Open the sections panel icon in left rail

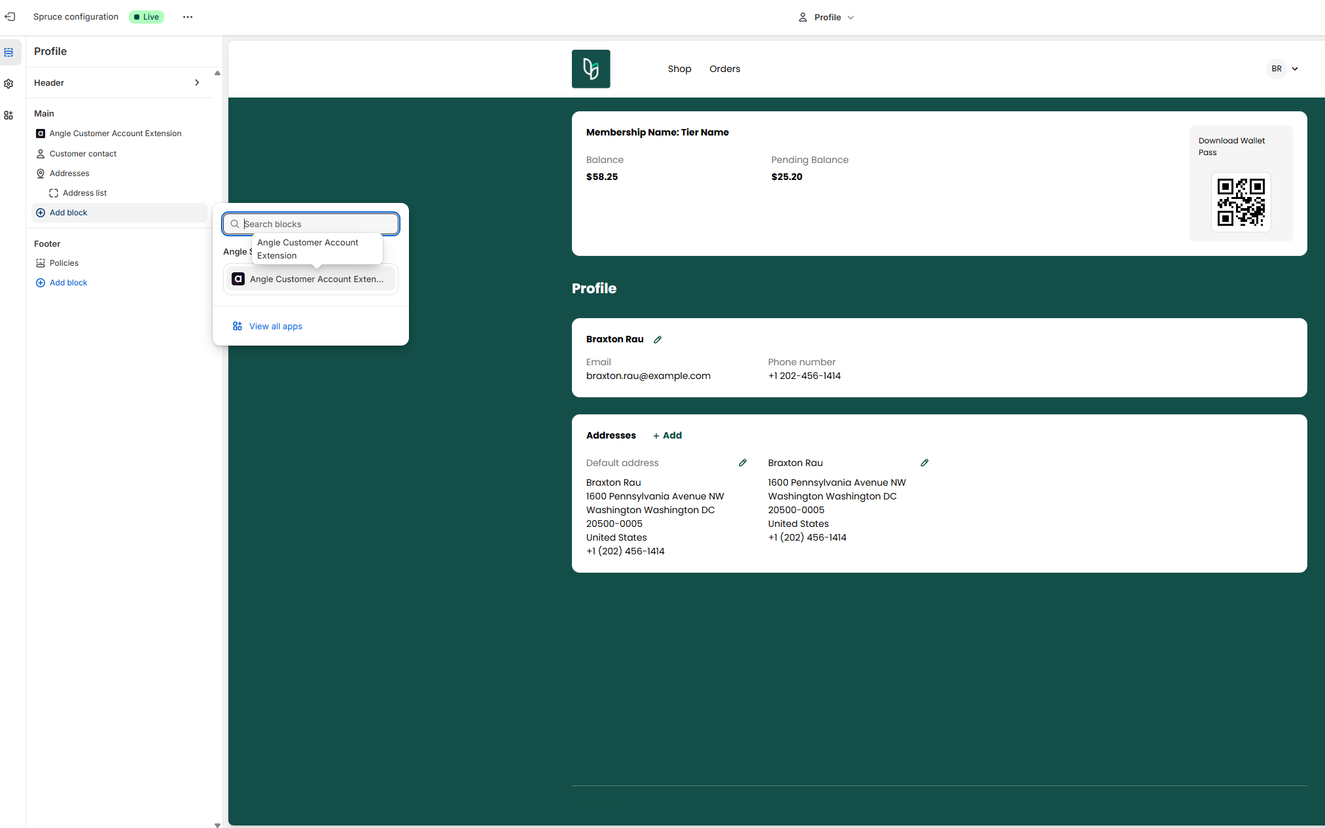pyautogui.click(x=9, y=52)
